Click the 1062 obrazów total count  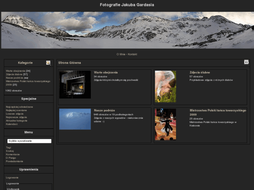[x=14, y=91]
